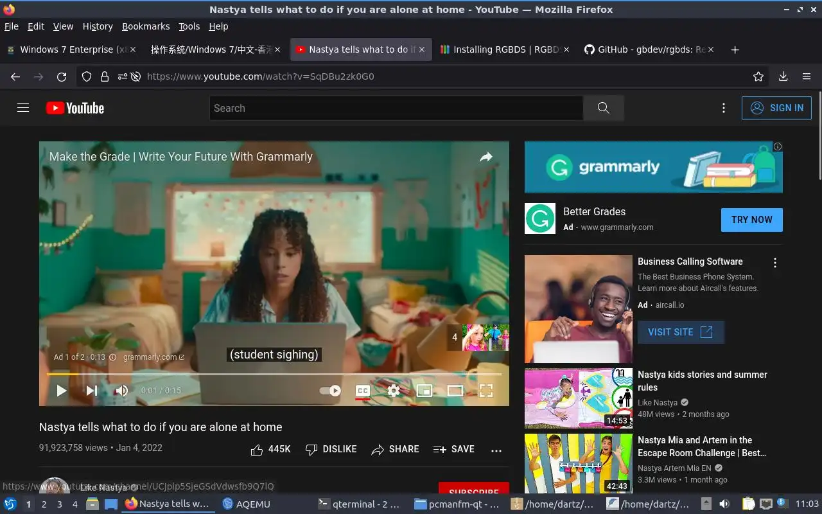Screen dimensions: 822x514
Task: Open the player settings gear
Action: pyautogui.click(x=394, y=390)
